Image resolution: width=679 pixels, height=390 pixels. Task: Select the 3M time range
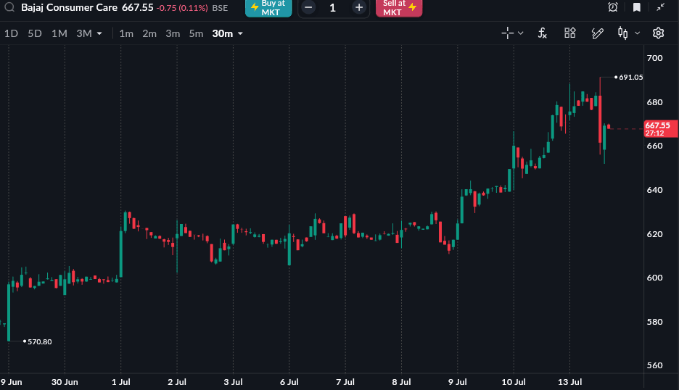pyautogui.click(x=84, y=33)
